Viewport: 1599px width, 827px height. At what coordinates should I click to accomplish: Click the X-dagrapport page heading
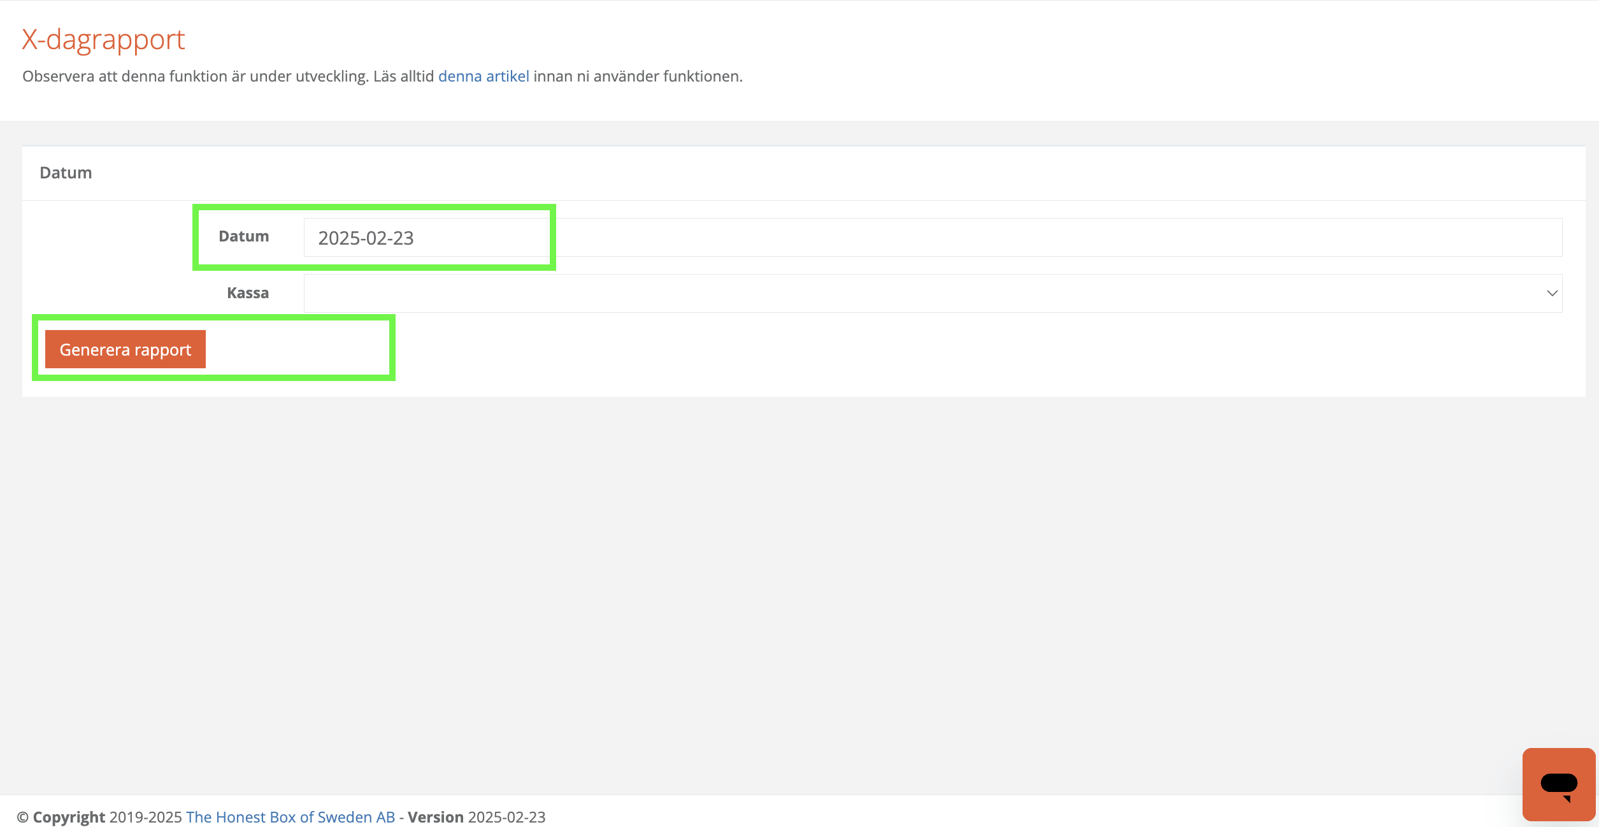pyautogui.click(x=103, y=40)
